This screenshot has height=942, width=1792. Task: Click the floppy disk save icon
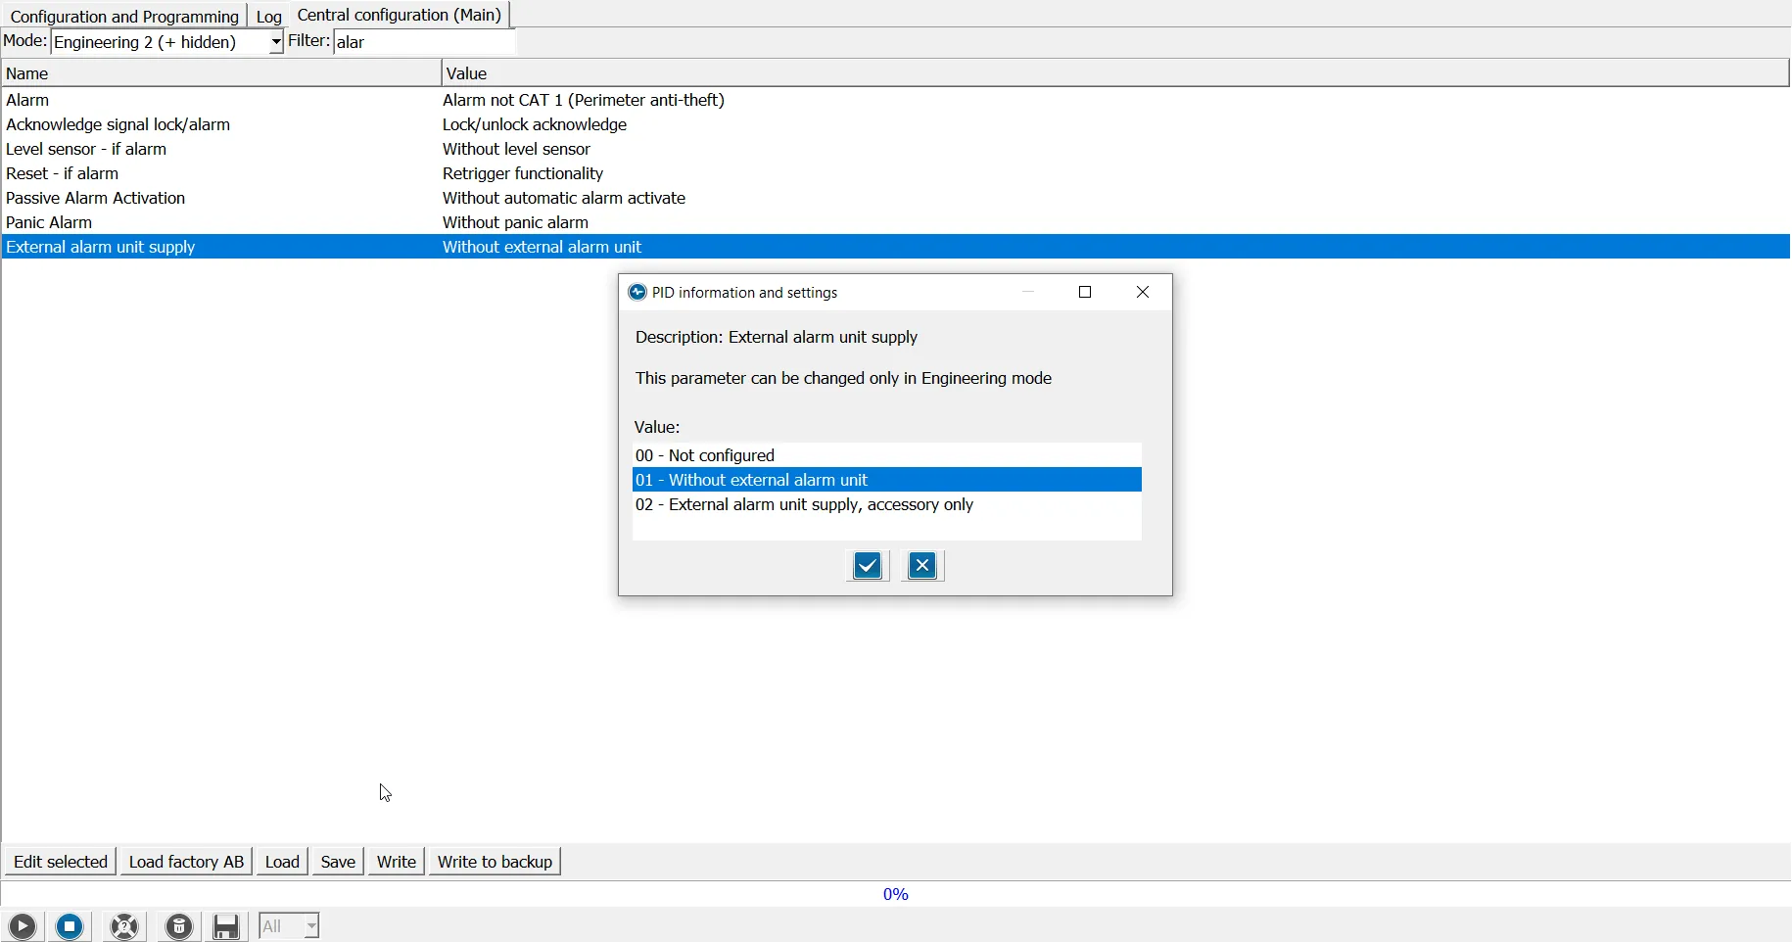click(x=227, y=926)
